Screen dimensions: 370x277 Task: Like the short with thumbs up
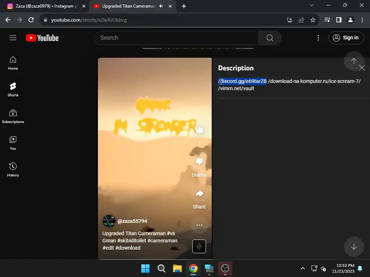click(x=199, y=130)
